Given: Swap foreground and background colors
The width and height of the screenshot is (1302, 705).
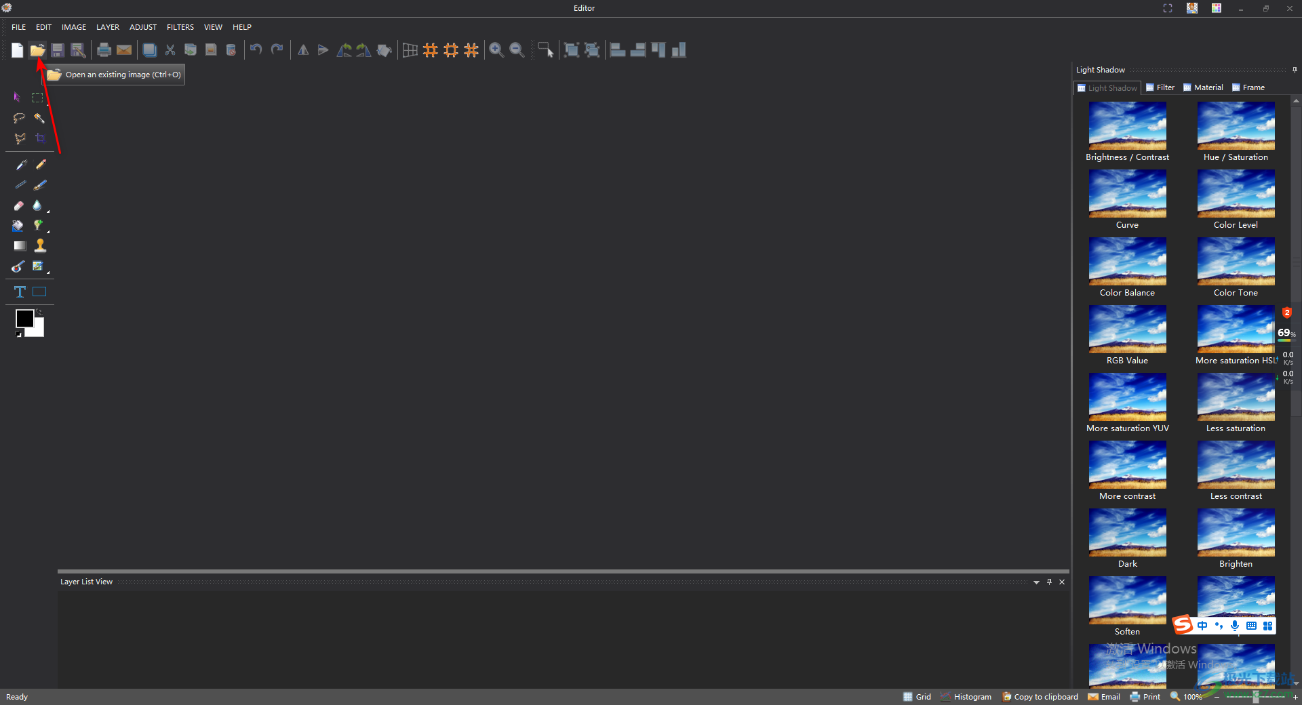Looking at the screenshot, I should click(x=39, y=313).
